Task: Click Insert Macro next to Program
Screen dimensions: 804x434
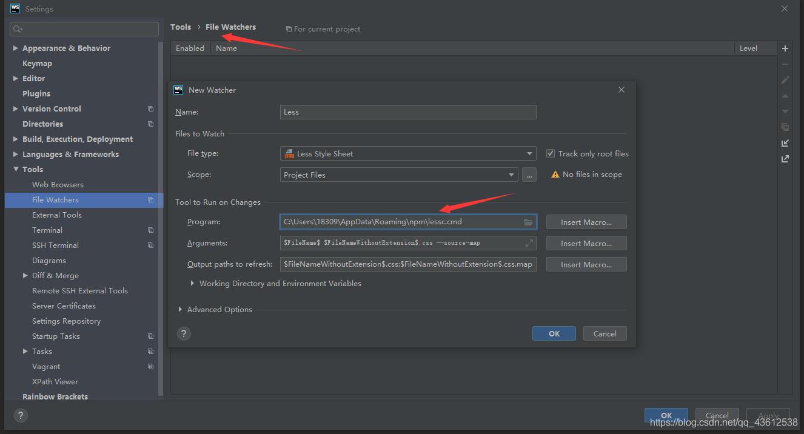Action: (586, 222)
